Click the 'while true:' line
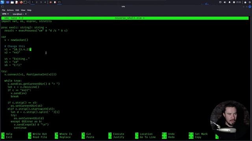 13,81
